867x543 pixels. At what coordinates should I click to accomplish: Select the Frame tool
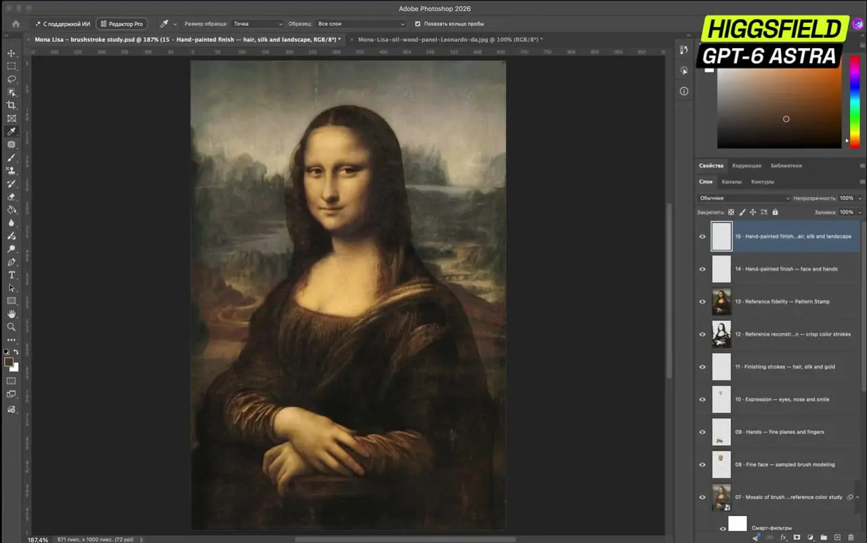tap(12, 118)
